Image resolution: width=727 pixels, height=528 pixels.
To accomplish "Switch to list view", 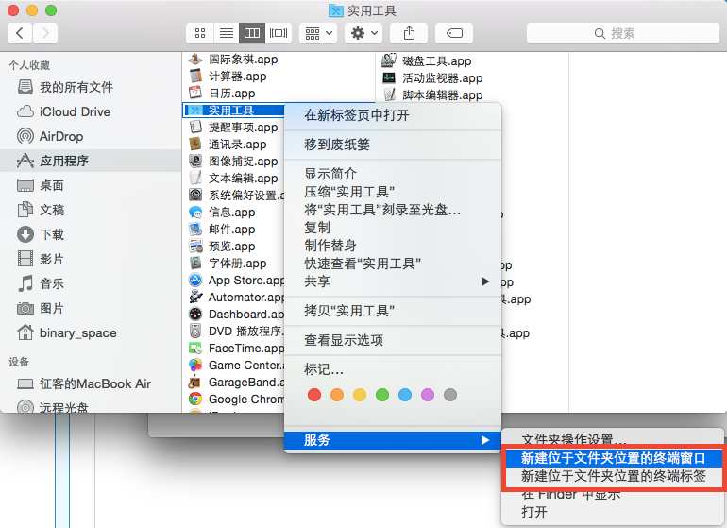I will (227, 33).
